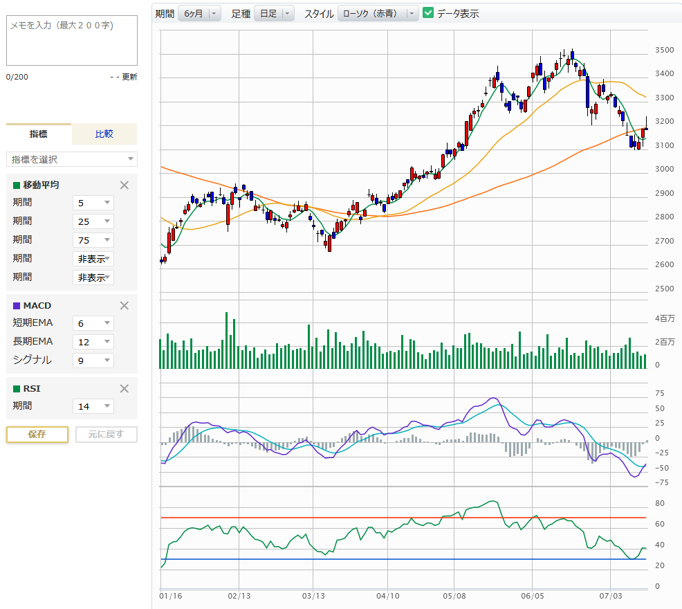Change moving average period 5 dropdown
This screenshot has width=682, height=609.
(x=93, y=203)
